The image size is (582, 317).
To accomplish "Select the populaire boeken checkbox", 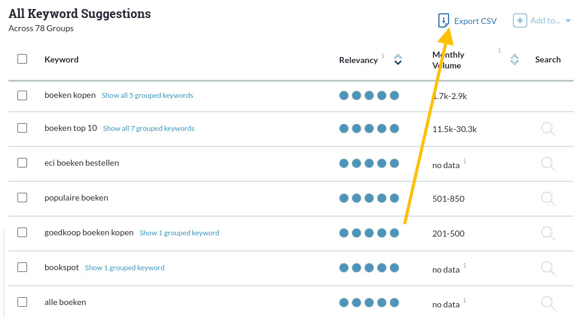I will pyautogui.click(x=22, y=198).
